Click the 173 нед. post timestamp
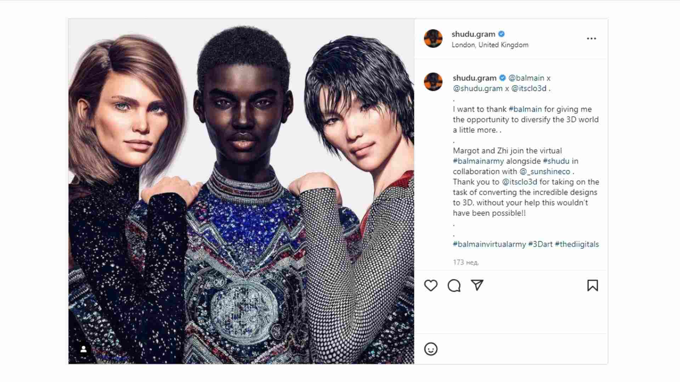The width and height of the screenshot is (680, 382). click(466, 262)
